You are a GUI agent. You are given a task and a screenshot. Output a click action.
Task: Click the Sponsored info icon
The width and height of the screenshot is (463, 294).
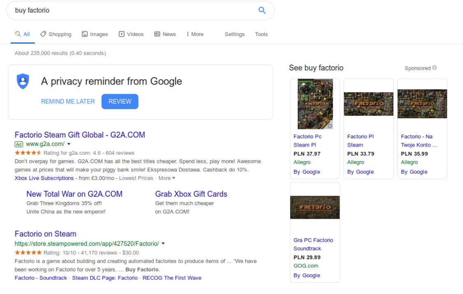[x=435, y=68]
